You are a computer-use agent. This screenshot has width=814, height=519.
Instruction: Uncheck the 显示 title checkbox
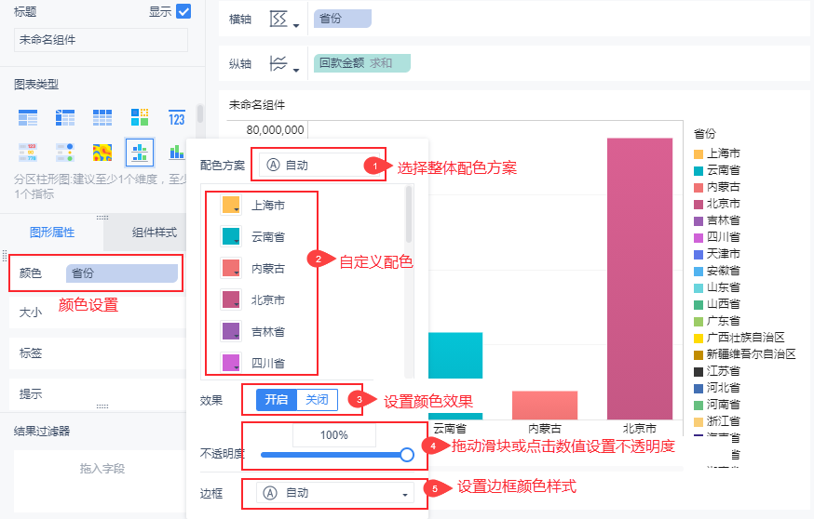coord(183,11)
